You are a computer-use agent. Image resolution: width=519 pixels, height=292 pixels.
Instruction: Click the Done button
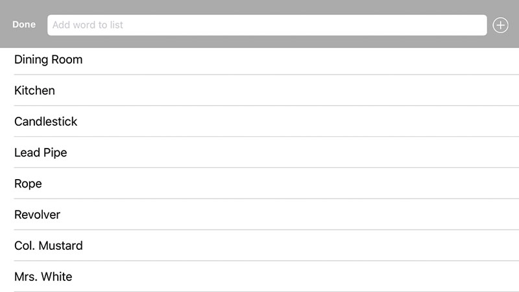pos(24,25)
